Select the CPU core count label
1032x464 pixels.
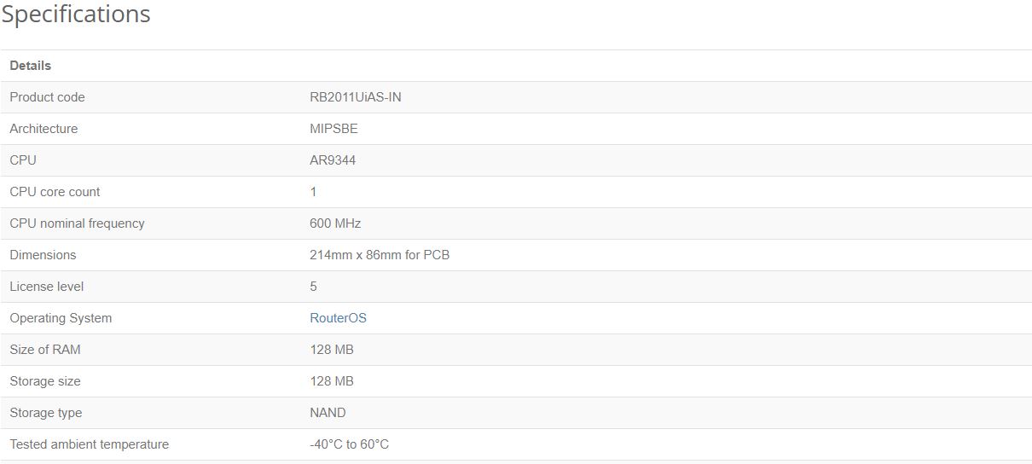pos(55,192)
